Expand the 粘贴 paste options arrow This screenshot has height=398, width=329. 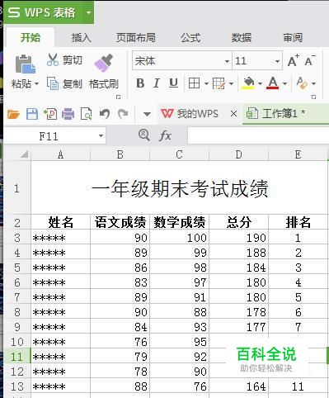36,83
